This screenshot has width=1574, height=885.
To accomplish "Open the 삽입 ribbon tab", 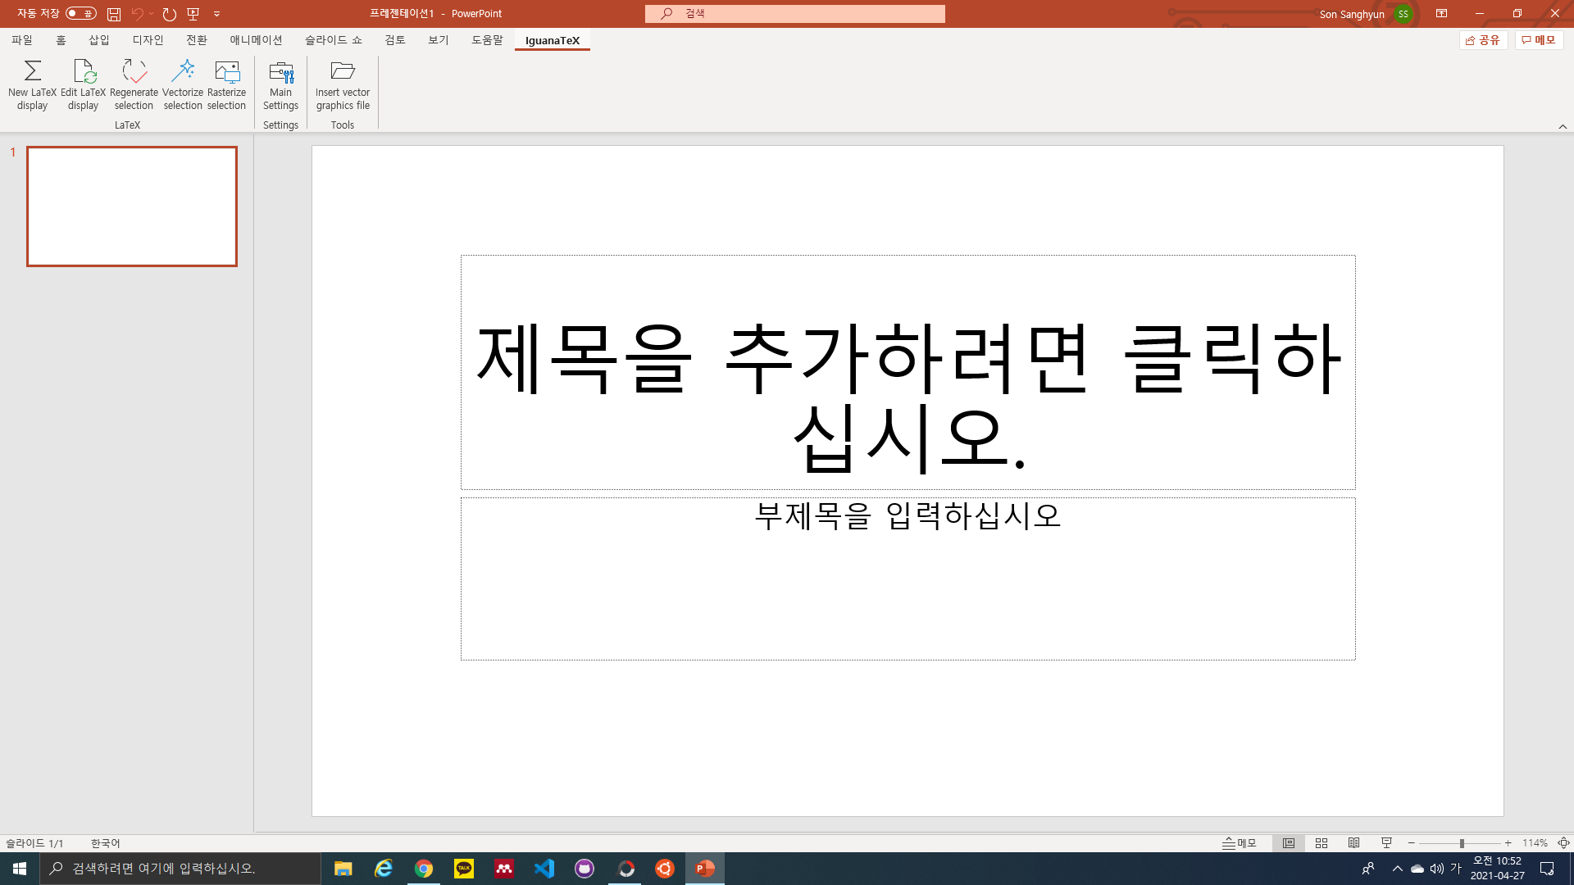I will (x=99, y=40).
